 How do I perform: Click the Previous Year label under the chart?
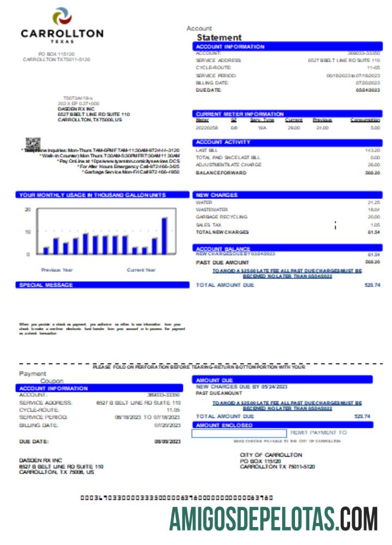point(57,270)
